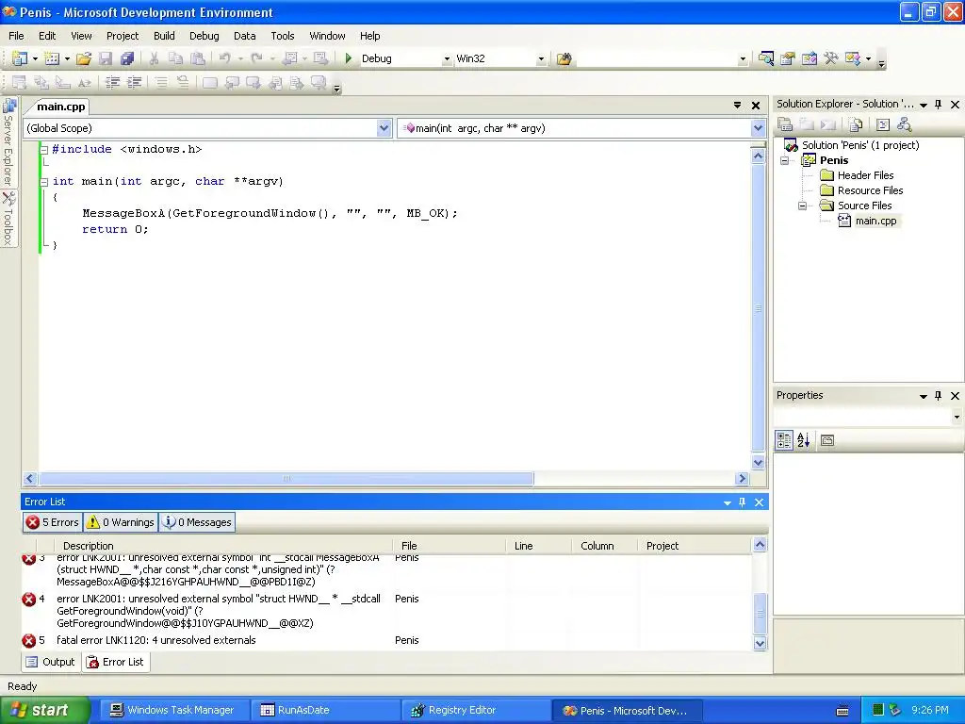Click the Find in Files binoculars icon
The height and width of the screenshot is (724, 965).
[x=564, y=58]
